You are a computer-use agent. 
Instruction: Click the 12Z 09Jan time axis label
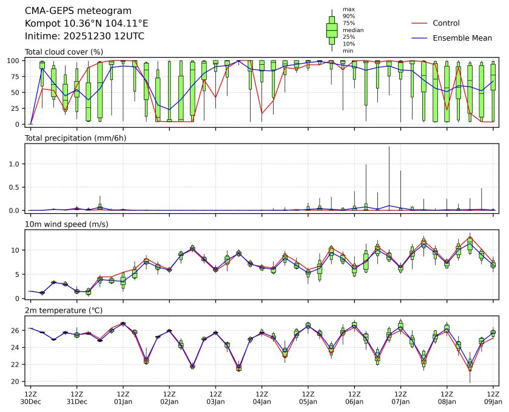point(493,397)
